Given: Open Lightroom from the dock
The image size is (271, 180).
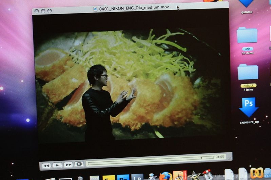Looking at the screenshot, I should tap(137, 177).
